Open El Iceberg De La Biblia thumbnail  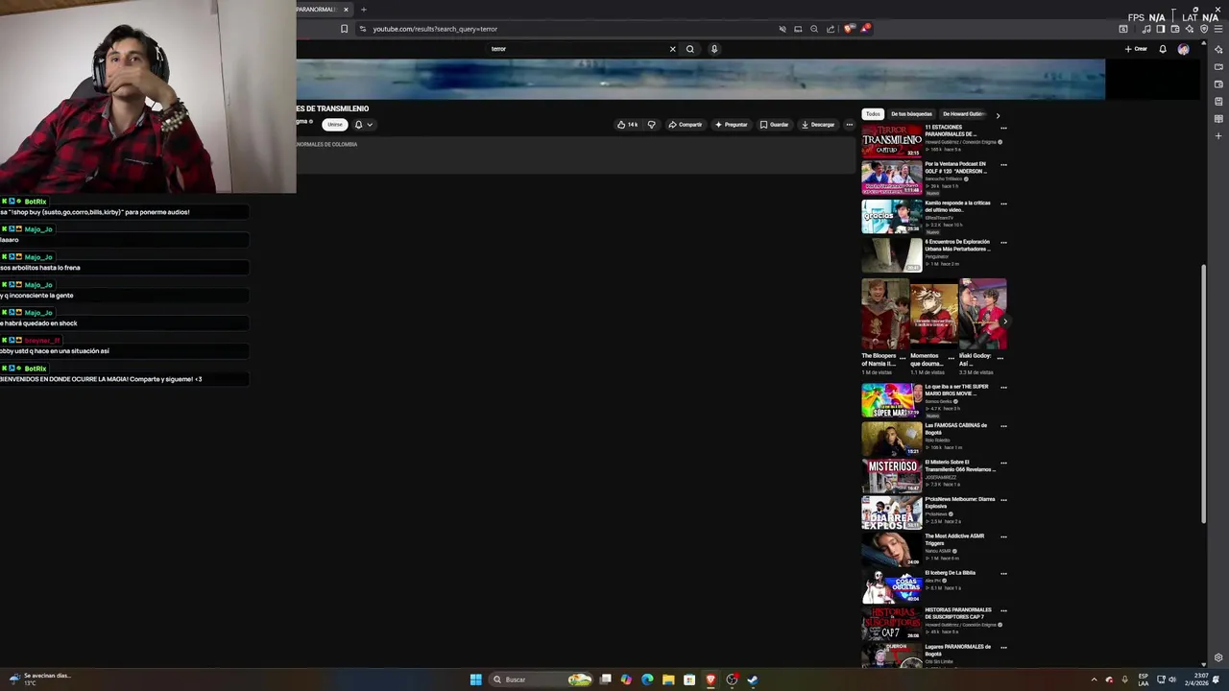[891, 585]
